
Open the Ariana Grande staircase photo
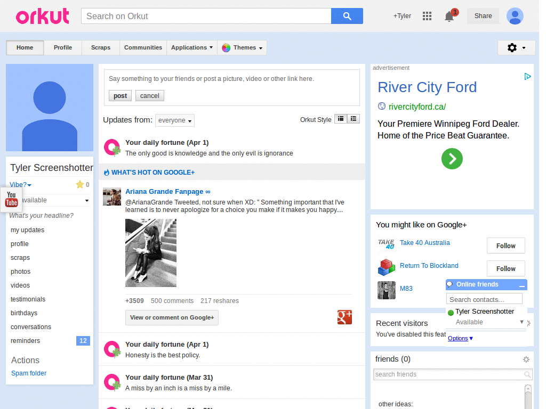(x=151, y=253)
